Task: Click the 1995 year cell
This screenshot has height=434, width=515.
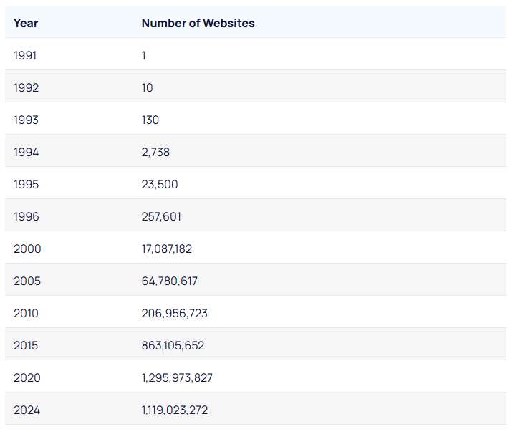Action: pyautogui.click(x=26, y=184)
